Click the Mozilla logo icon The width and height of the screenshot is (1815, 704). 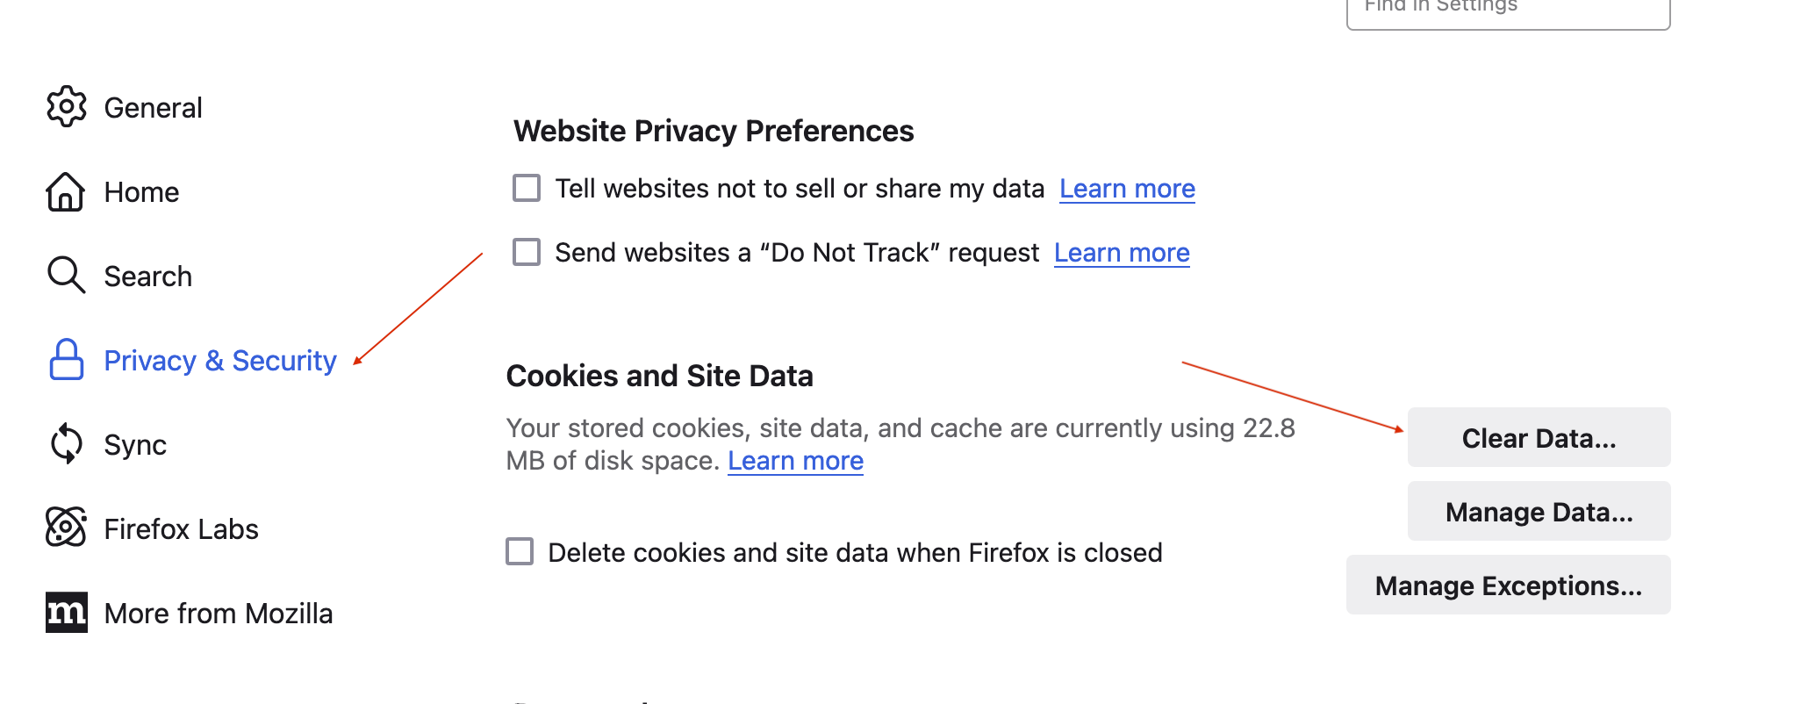tap(67, 612)
